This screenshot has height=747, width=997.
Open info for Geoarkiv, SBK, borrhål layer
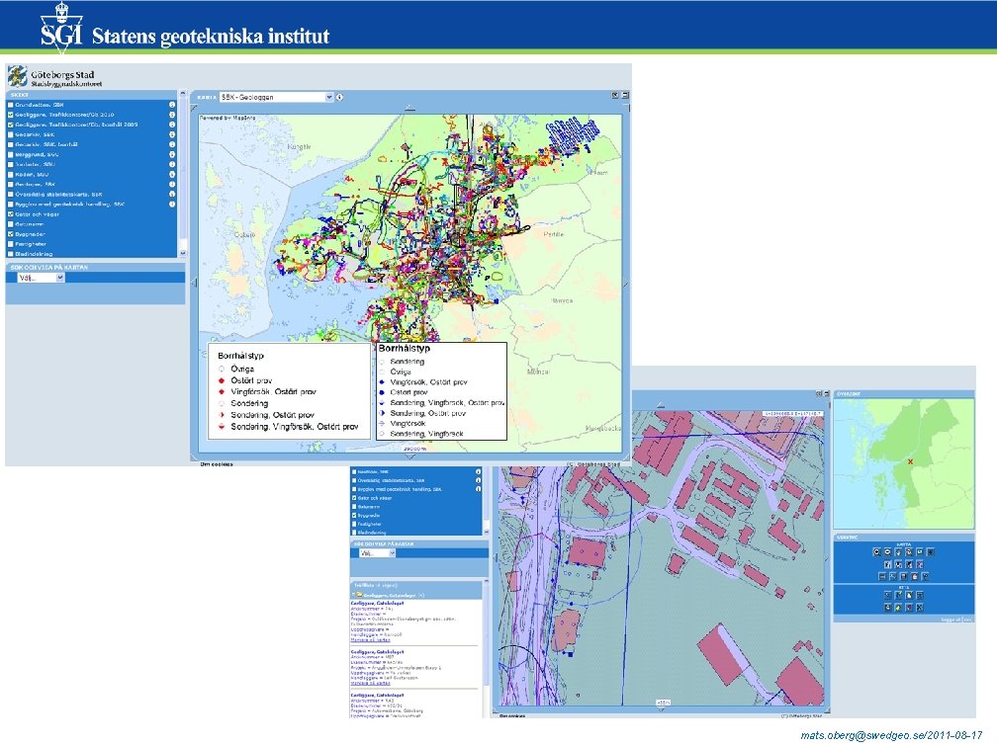172,145
